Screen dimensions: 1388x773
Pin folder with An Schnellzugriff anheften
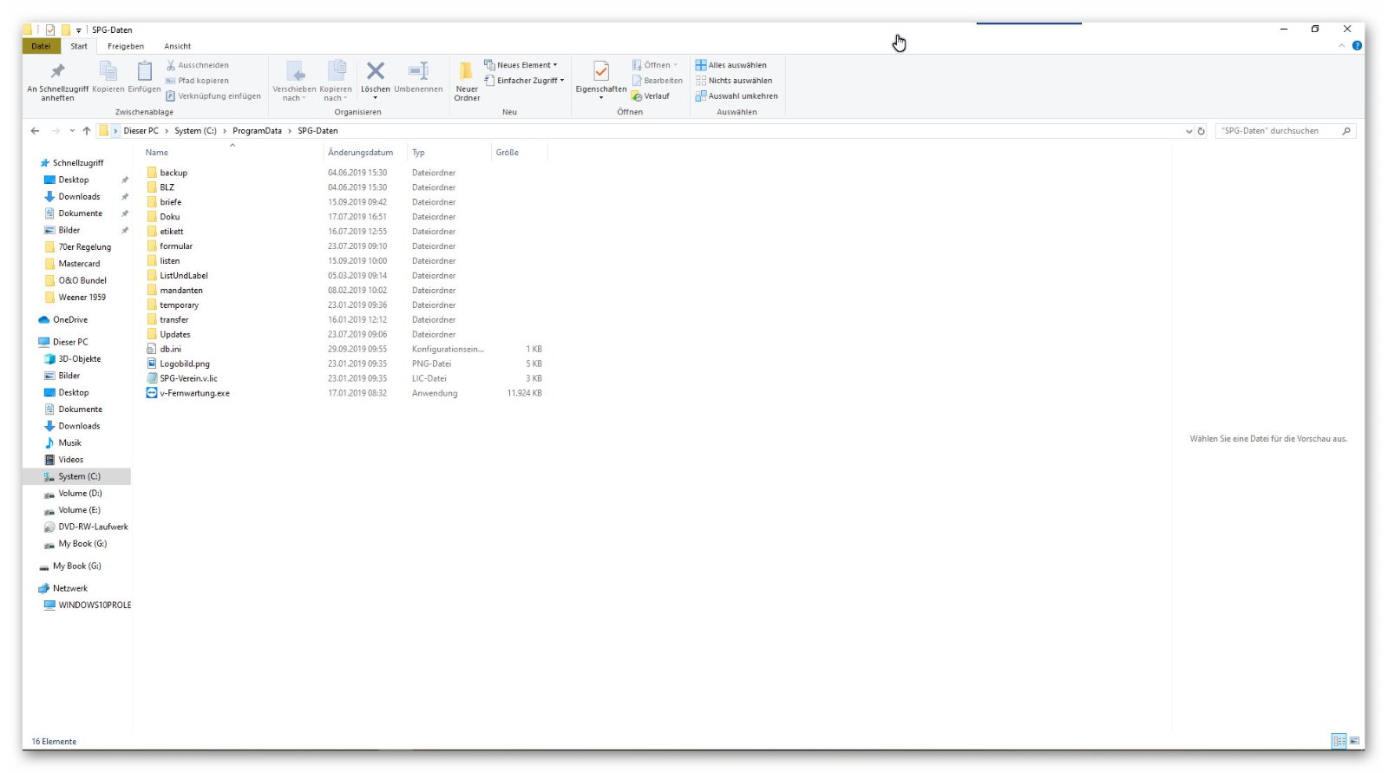[x=57, y=73]
